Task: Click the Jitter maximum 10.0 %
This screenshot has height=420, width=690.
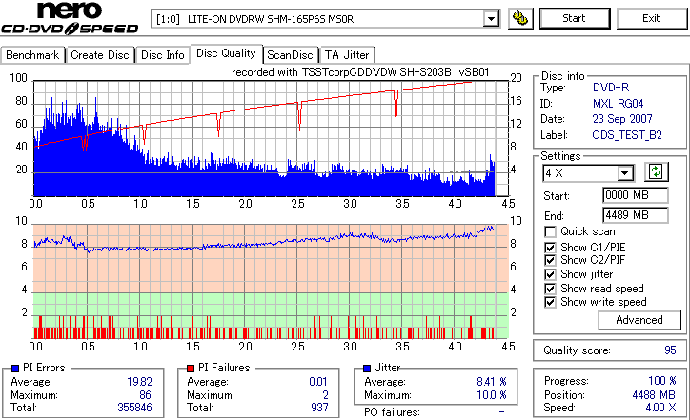Action: click(x=492, y=395)
